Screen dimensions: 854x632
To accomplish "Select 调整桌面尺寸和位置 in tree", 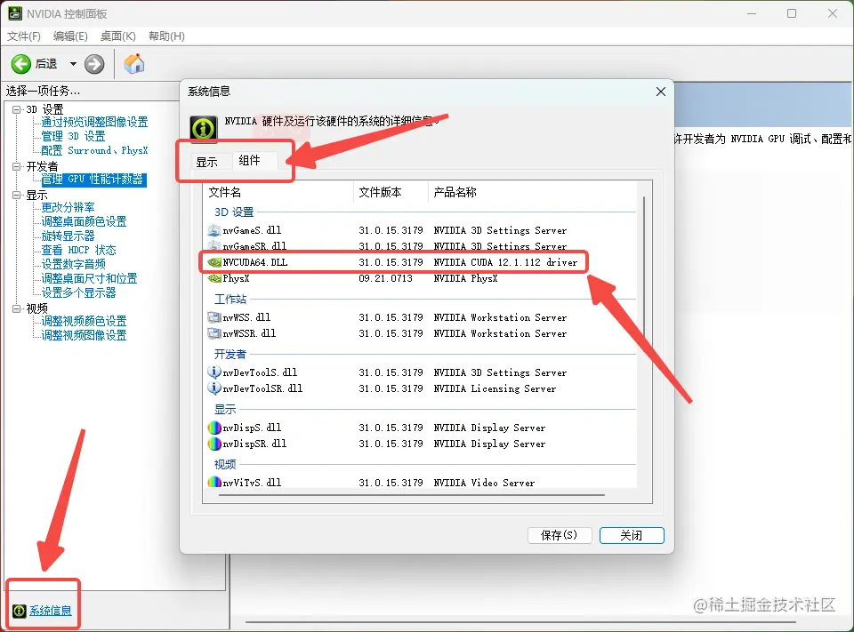I will click(x=89, y=278).
